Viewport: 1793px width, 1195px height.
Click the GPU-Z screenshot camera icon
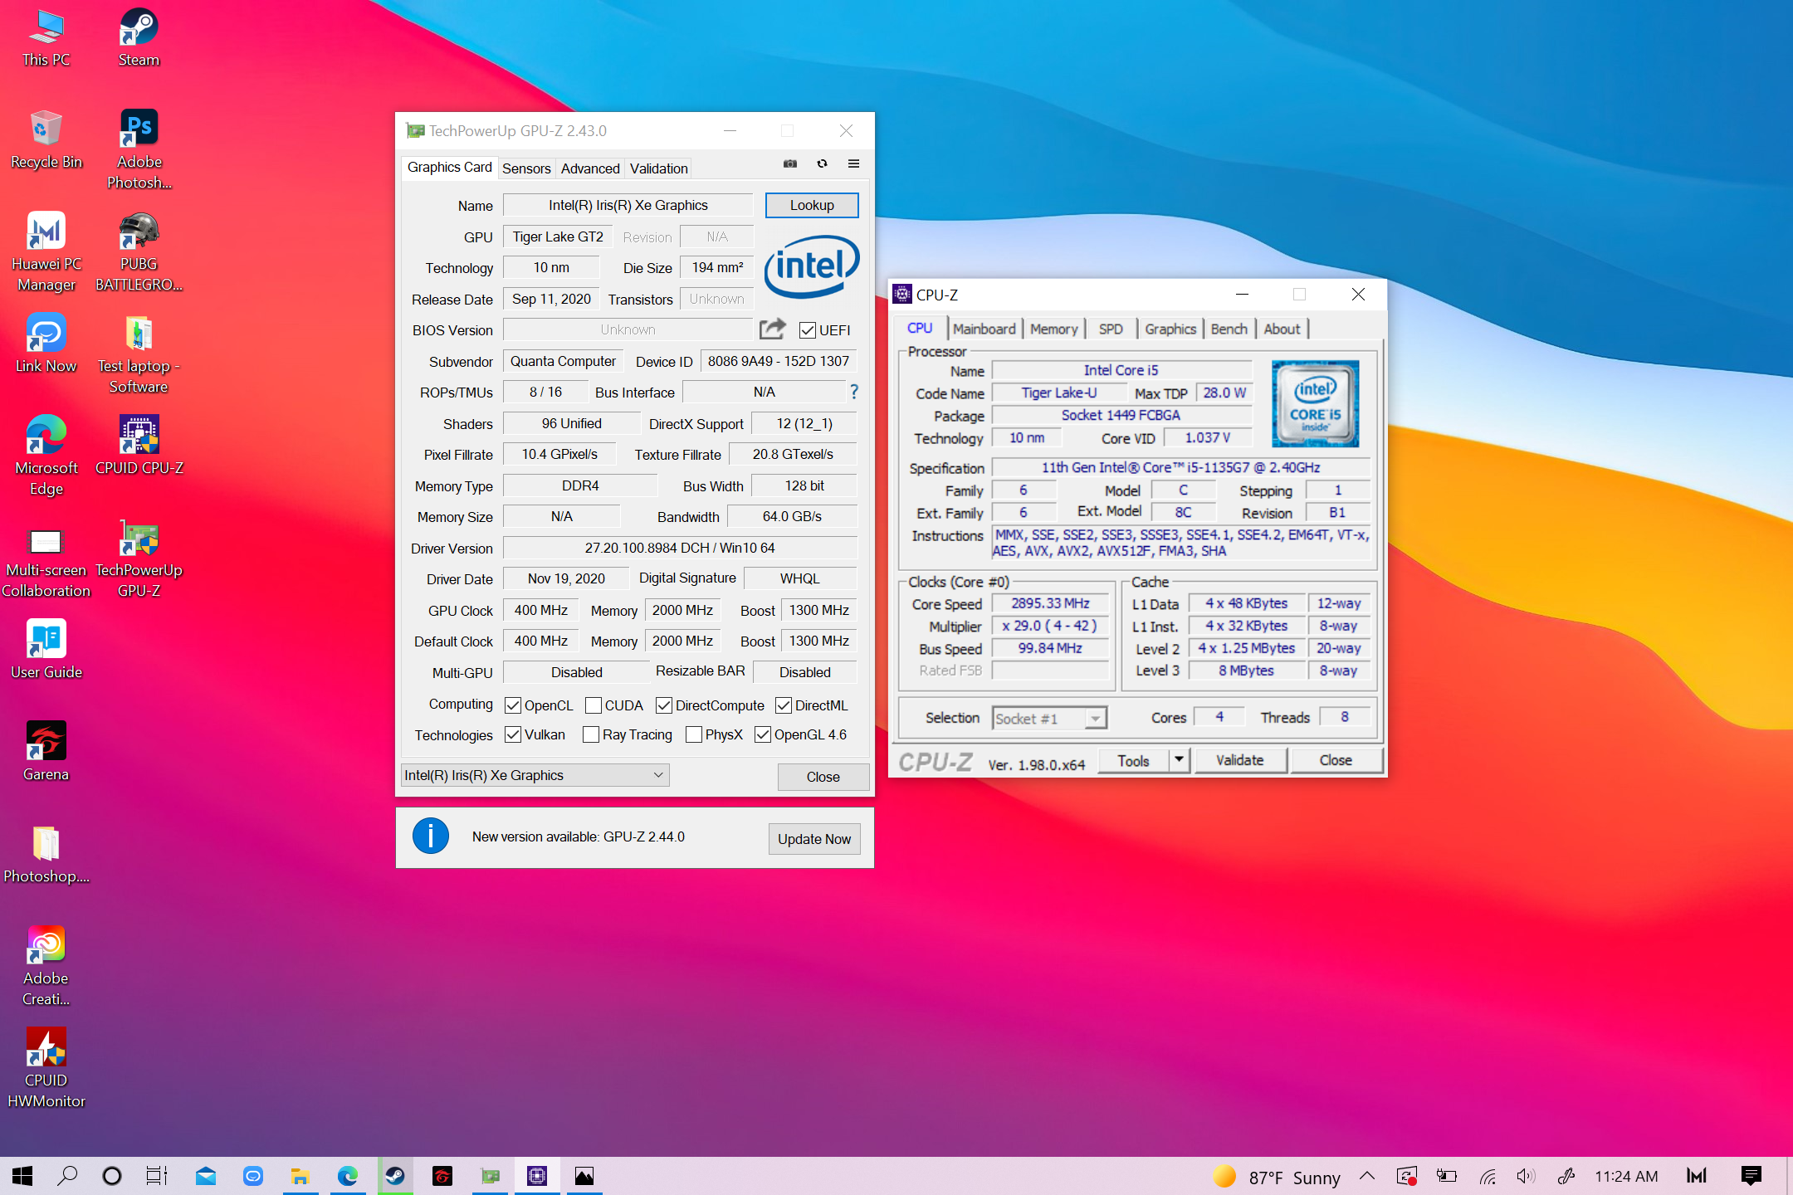tap(790, 164)
